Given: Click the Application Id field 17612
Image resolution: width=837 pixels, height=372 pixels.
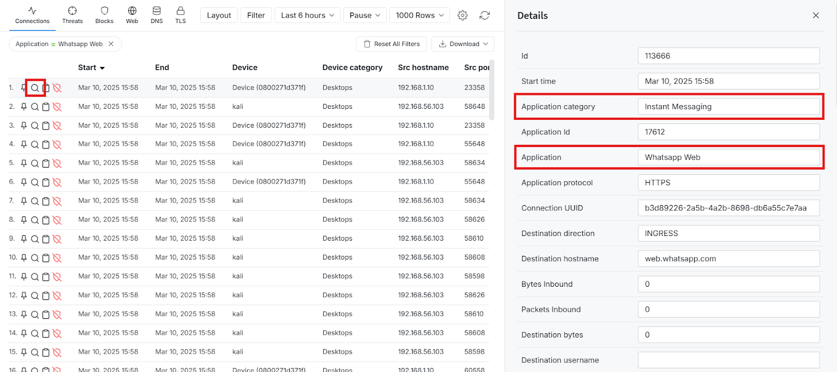Looking at the screenshot, I should 729,132.
